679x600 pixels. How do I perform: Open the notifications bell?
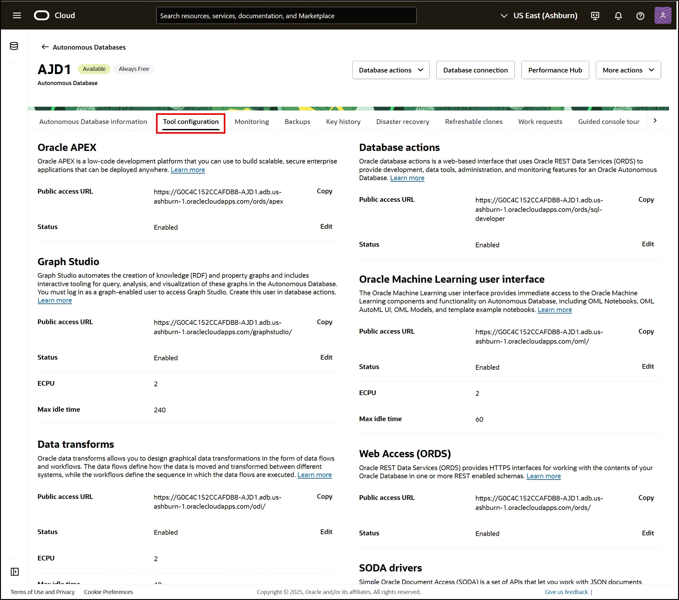(618, 16)
